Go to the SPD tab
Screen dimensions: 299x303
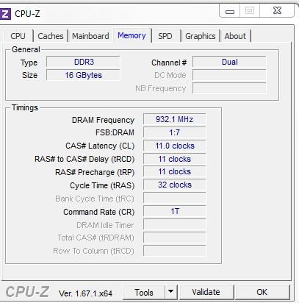pyautogui.click(x=165, y=36)
